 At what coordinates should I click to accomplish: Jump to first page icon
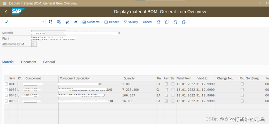click(x=159, y=22)
